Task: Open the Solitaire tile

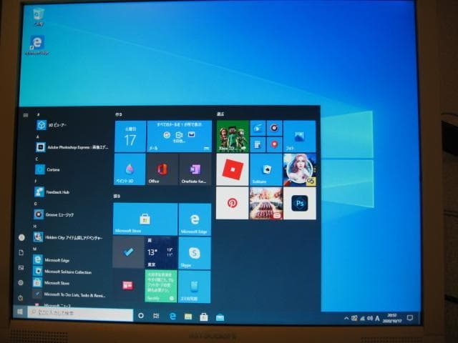Action: click(265, 169)
